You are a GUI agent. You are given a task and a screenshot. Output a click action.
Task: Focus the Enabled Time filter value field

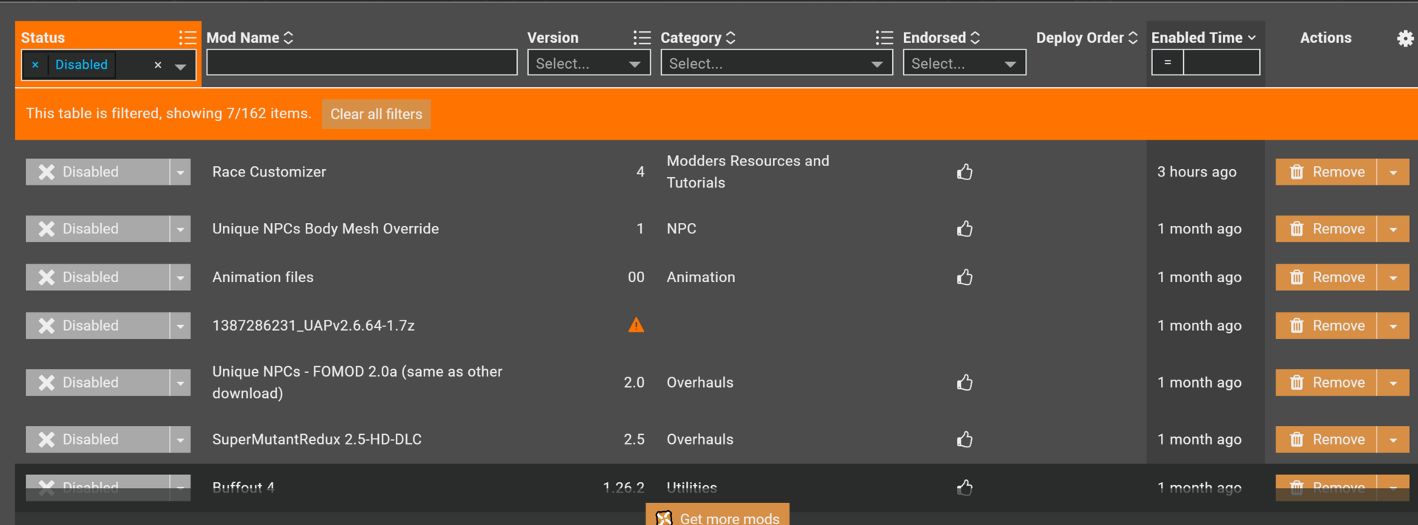pyautogui.click(x=1222, y=63)
